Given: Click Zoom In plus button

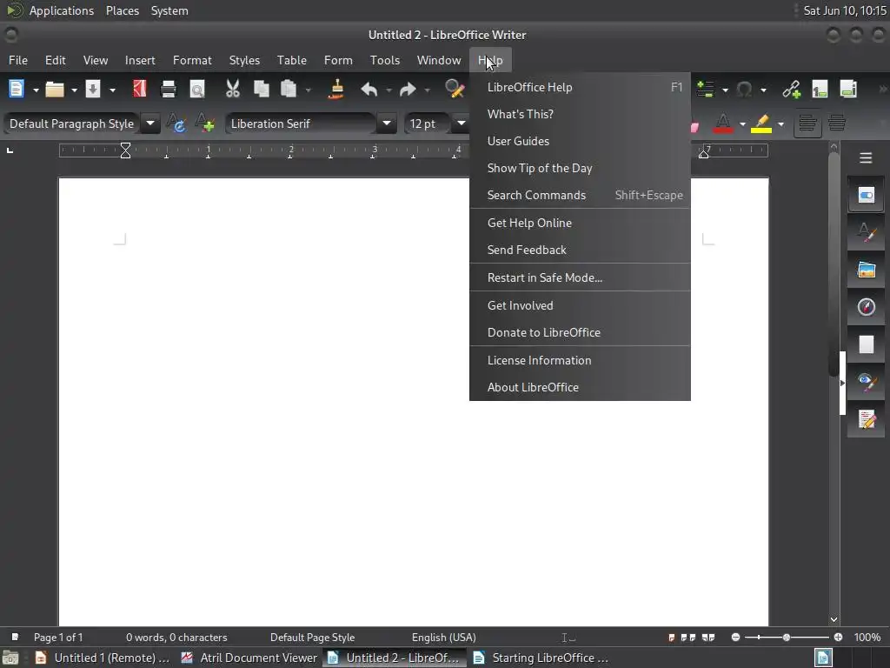Looking at the screenshot, I should (838, 638).
